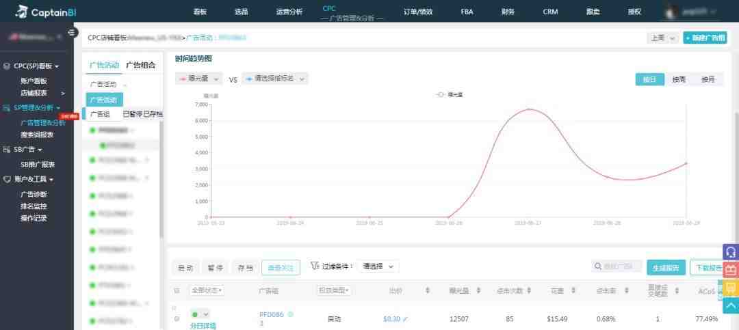This screenshot has height=330, width=739.
Task: Go to 广告诊断 in sidebar
Action: point(34,194)
